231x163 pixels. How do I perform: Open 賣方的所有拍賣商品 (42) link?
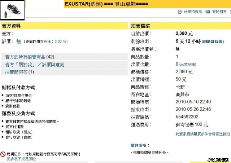30,57
